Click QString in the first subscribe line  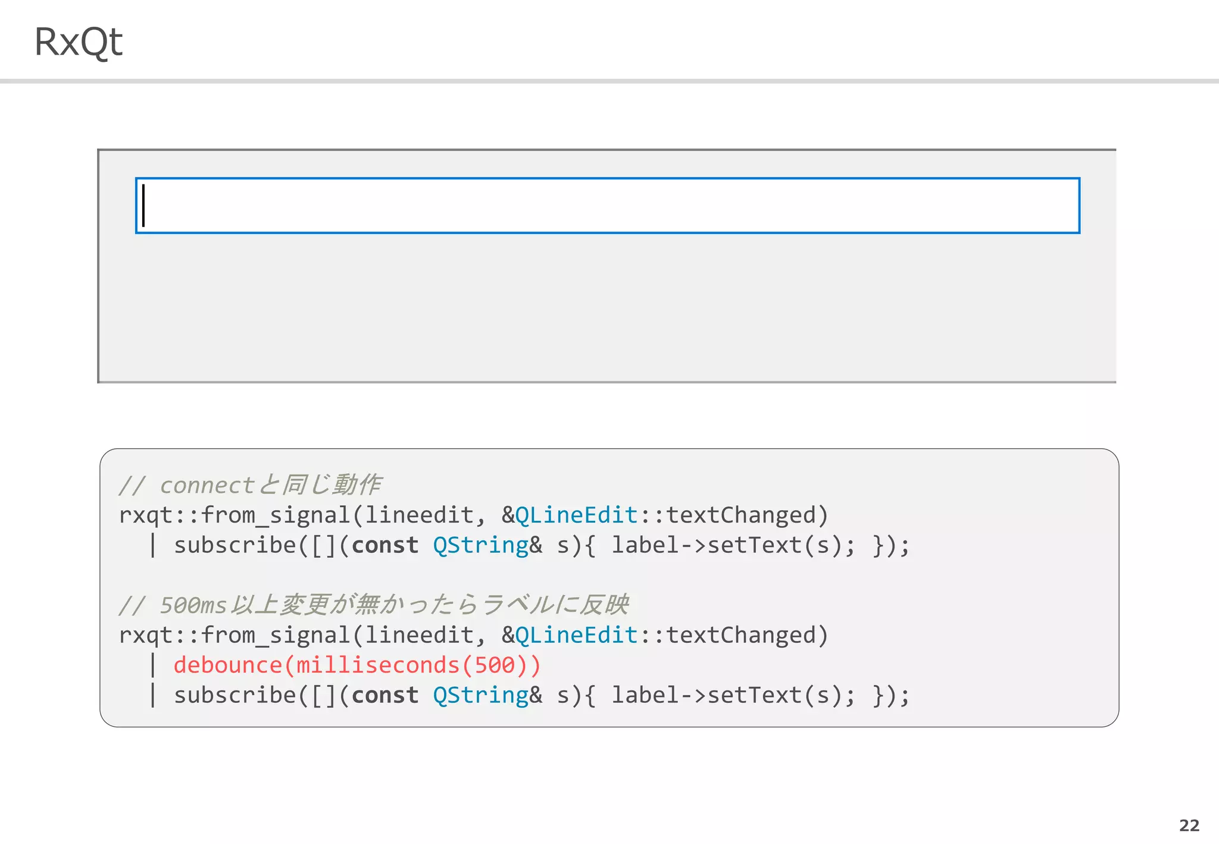[480, 546]
